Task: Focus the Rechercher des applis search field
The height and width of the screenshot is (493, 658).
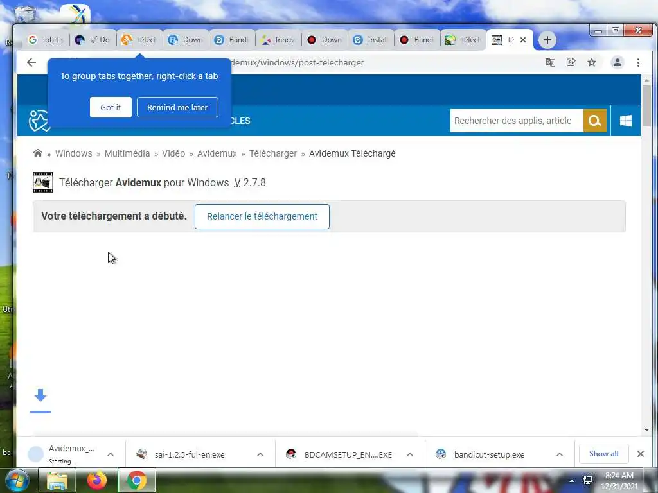Action: [517, 121]
